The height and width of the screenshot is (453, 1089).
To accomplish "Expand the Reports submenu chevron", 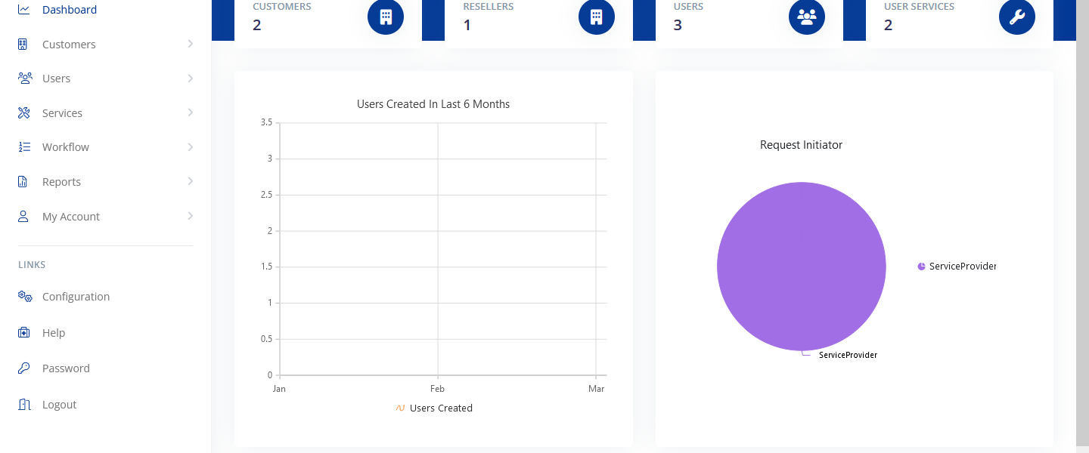I will 190,181.
